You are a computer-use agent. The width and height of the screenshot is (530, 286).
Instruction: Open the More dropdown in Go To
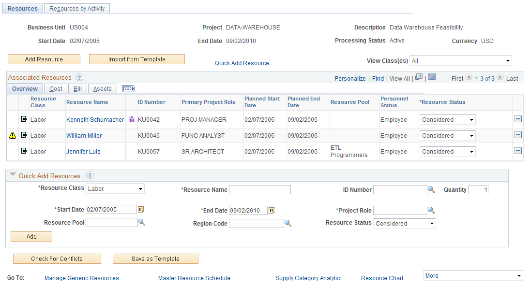tap(473, 275)
